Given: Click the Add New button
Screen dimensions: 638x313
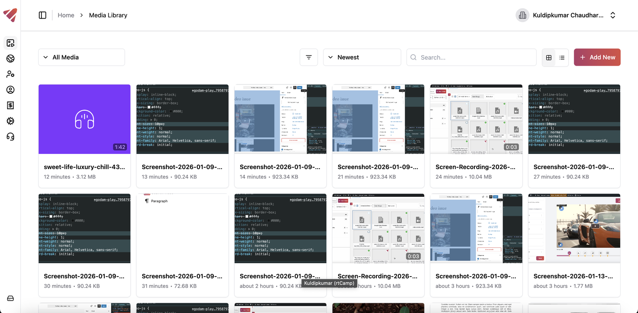Looking at the screenshot, I should click(597, 57).
